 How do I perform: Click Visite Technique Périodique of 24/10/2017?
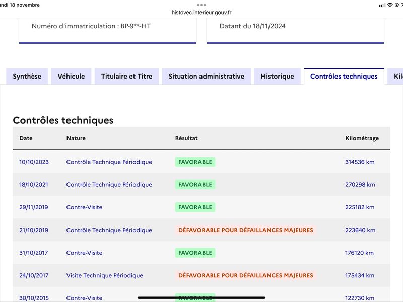pyautogui.click(x=105, y=275)
